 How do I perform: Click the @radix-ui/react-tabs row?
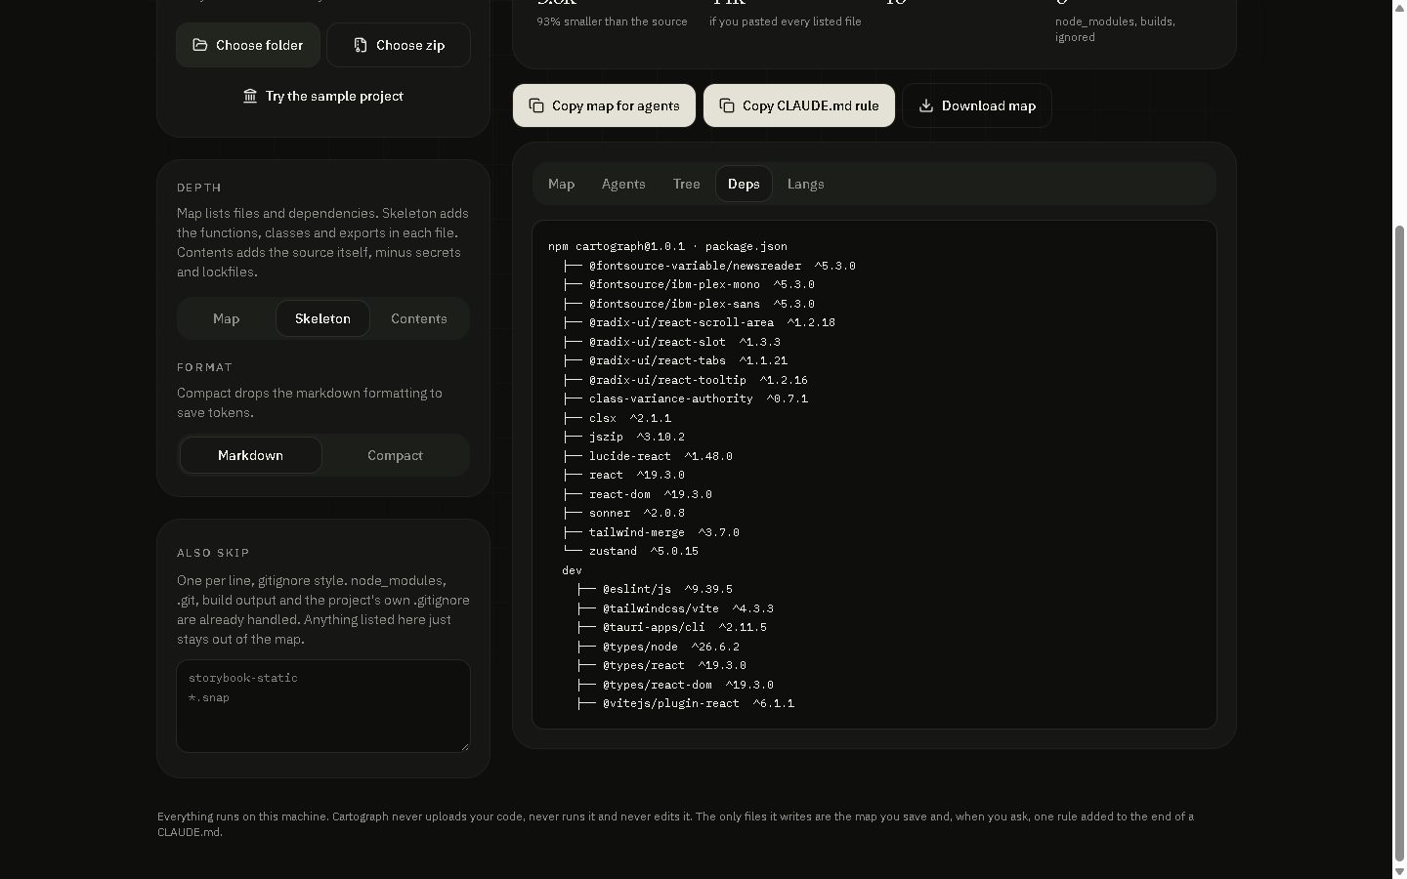675,360
